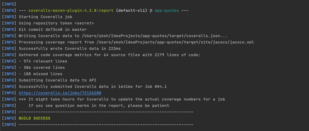Click the "It might take hours" notice
This screenshot has width=309, height=131.
tap(126, 99)
